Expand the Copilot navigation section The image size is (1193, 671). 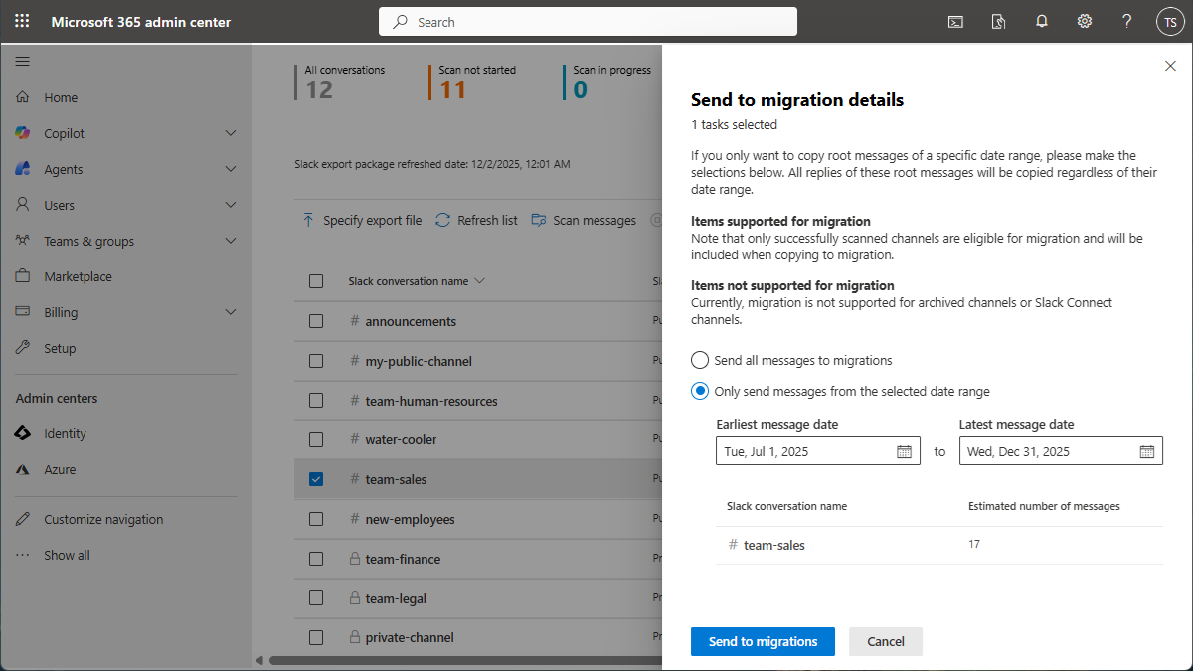231,133
